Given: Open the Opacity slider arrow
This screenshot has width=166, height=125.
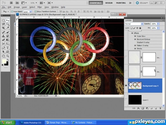Looking at the screenshot, I should tap(158, 24).
